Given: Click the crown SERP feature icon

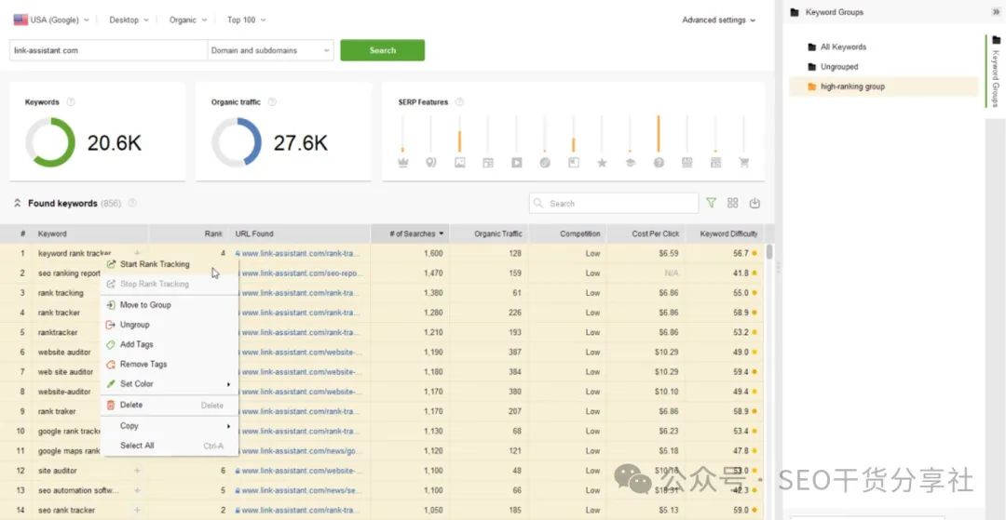Looking at the screenshot, I should point(403,163).
